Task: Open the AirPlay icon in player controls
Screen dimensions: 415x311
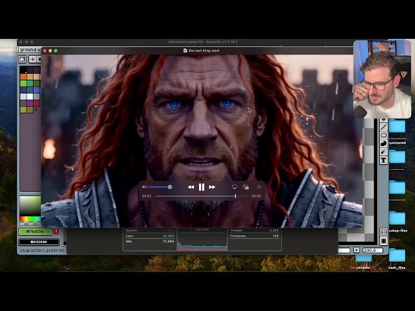Action: [x=235, y=187]
